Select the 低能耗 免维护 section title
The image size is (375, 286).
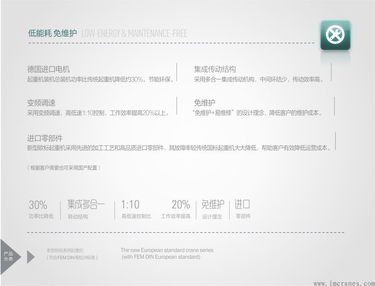(52, 34)
